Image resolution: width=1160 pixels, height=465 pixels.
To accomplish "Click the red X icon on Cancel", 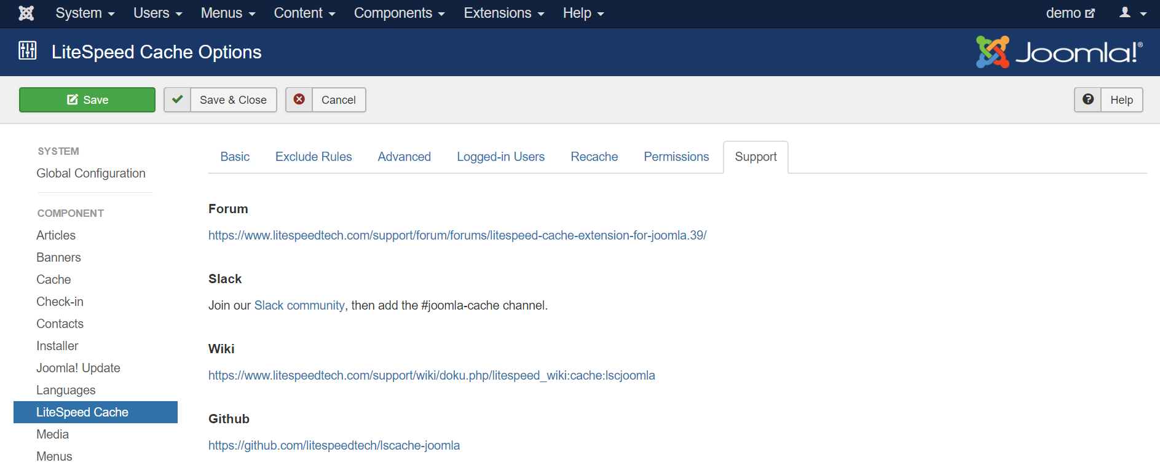I will point(299,100).
